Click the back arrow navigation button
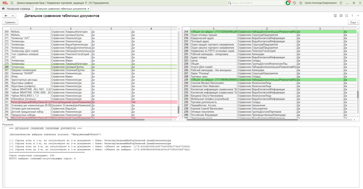This screenshot has height=189, width=363. click(x=6, y=16)
